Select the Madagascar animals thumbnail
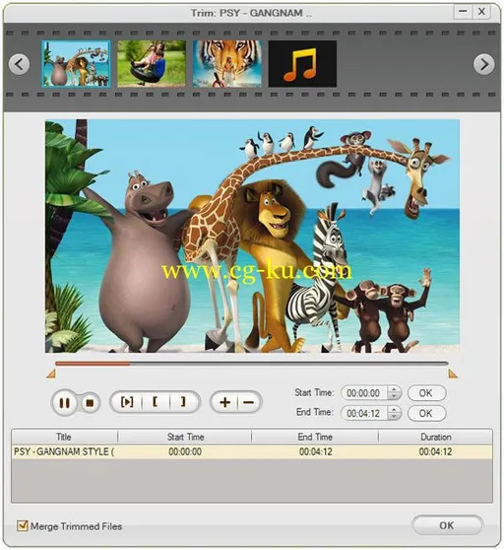The width and height of the screenshot is (504, 550). 76,63
